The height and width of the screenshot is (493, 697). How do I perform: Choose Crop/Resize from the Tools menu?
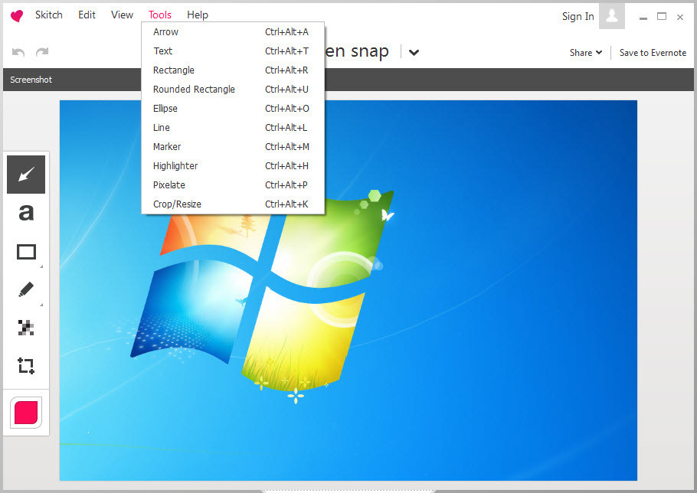[x=233, y=204]
